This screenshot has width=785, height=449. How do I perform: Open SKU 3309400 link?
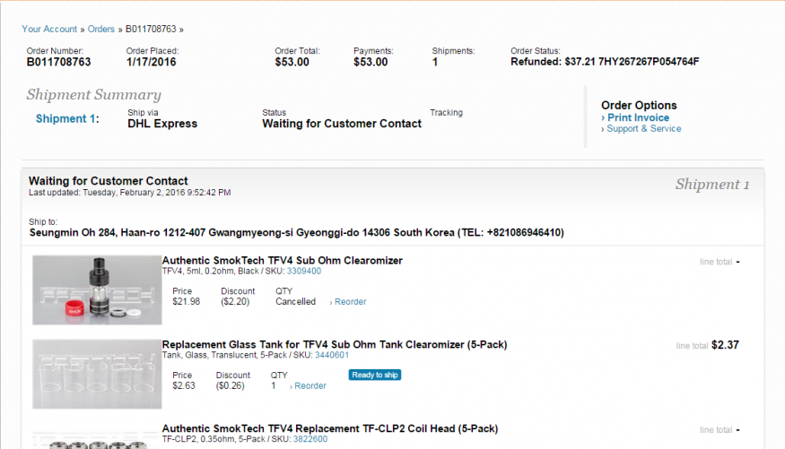coord(304,271)
